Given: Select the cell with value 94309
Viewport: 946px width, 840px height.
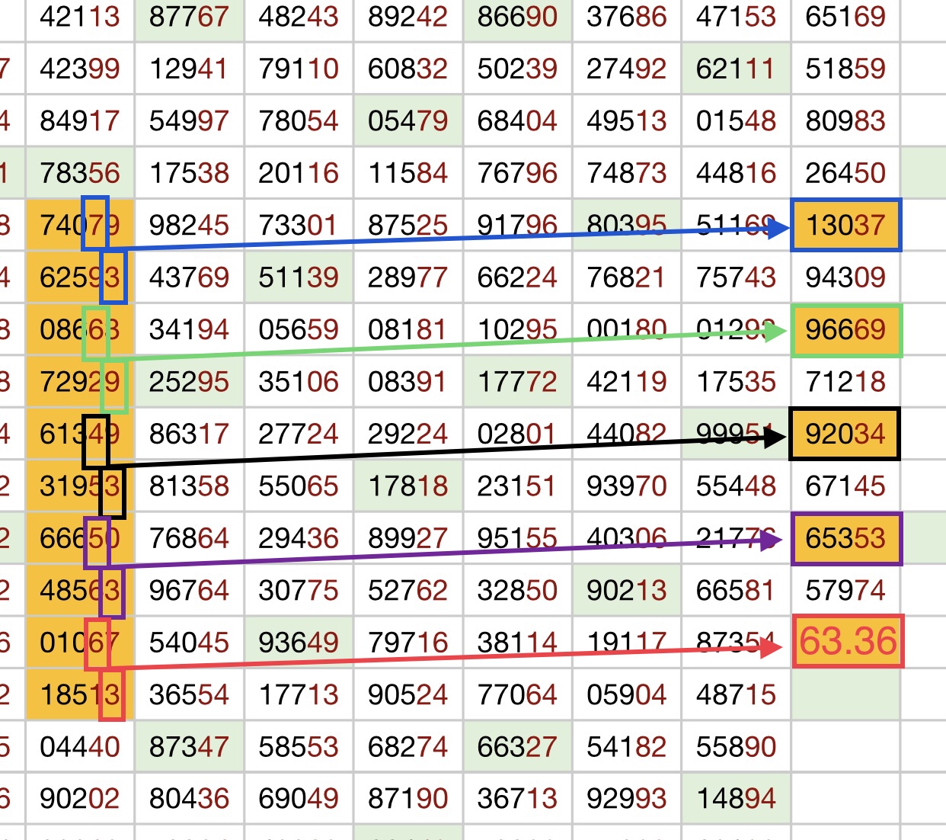Looking at the screenshot, I should coord(845,277).
